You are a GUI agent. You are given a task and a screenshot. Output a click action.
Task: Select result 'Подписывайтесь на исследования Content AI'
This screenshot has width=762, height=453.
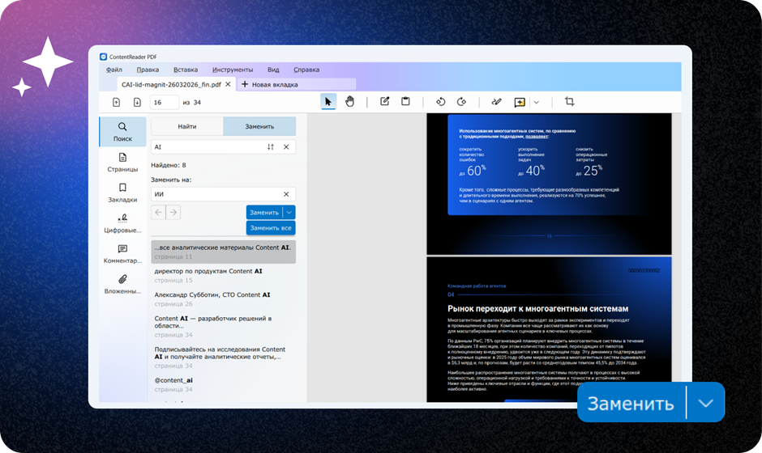(x=223, y=358)
